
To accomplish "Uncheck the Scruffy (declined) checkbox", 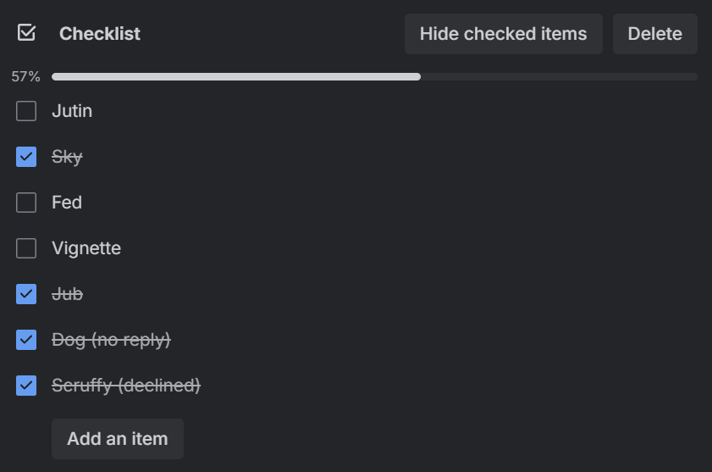I will coord(26,386).
